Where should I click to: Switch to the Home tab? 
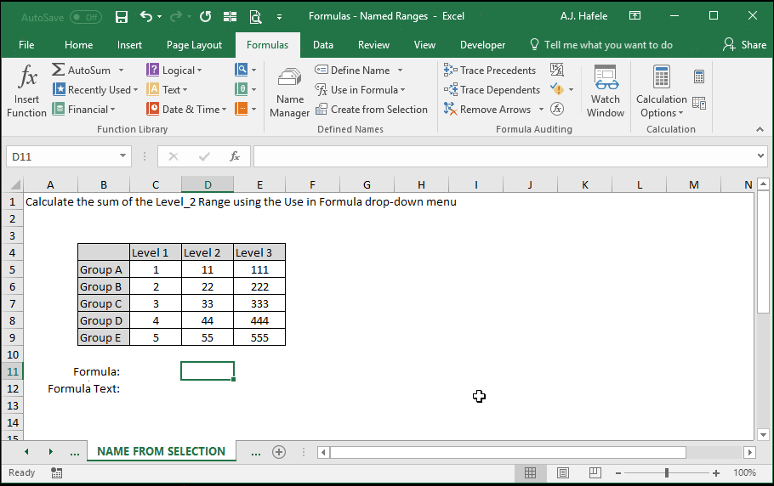78,45
